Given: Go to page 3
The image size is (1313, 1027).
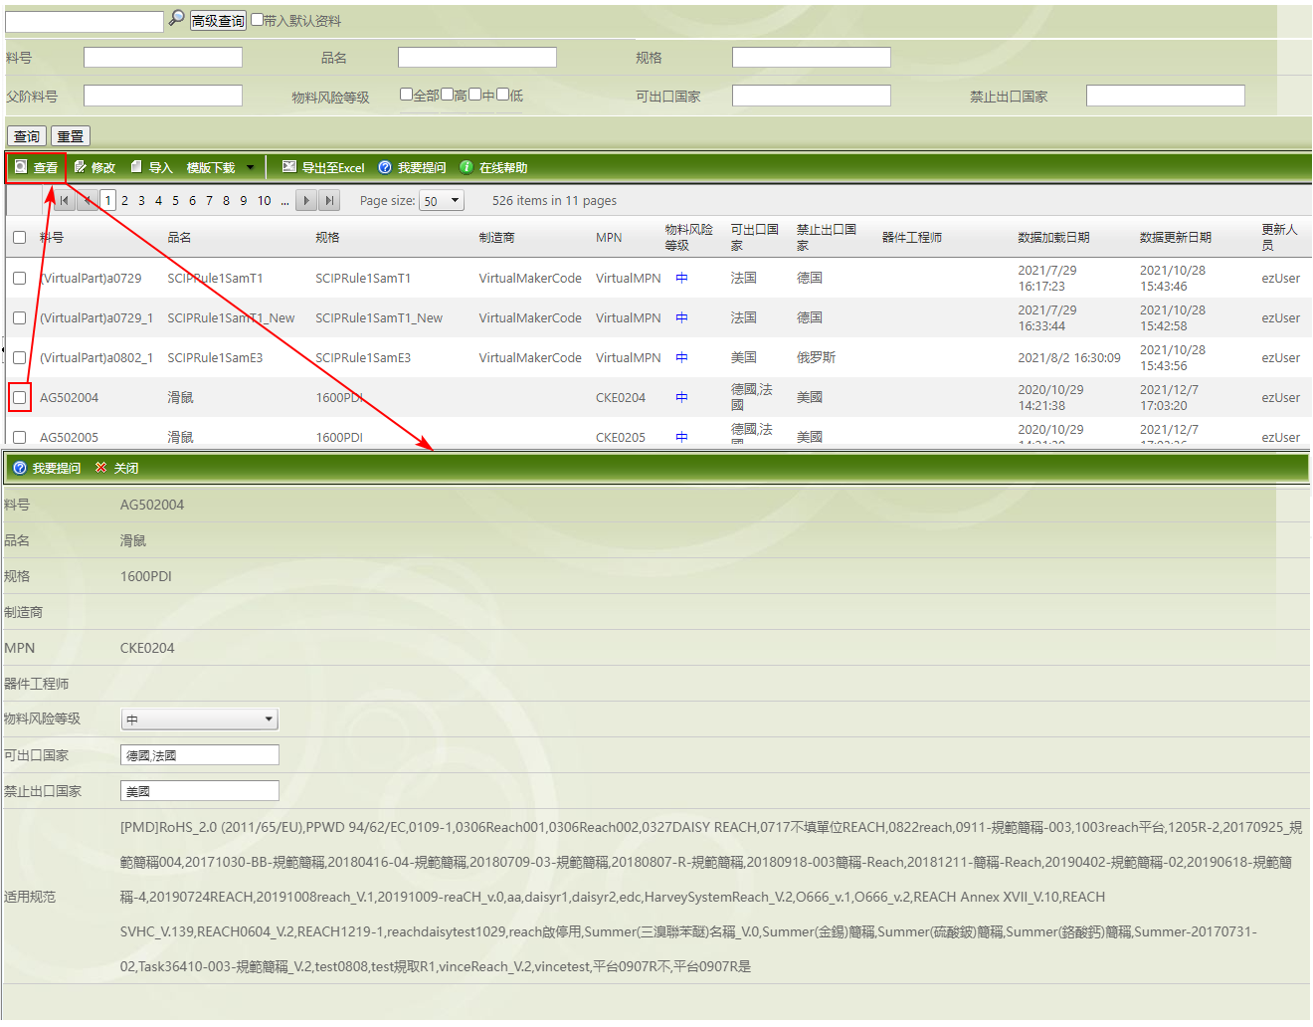Looking at the screenshot, I should coord(141,200).
